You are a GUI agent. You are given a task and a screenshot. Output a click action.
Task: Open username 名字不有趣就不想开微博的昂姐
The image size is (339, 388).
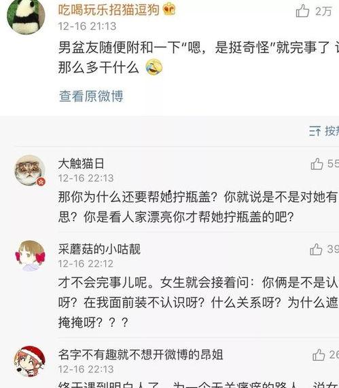[141, 355]
